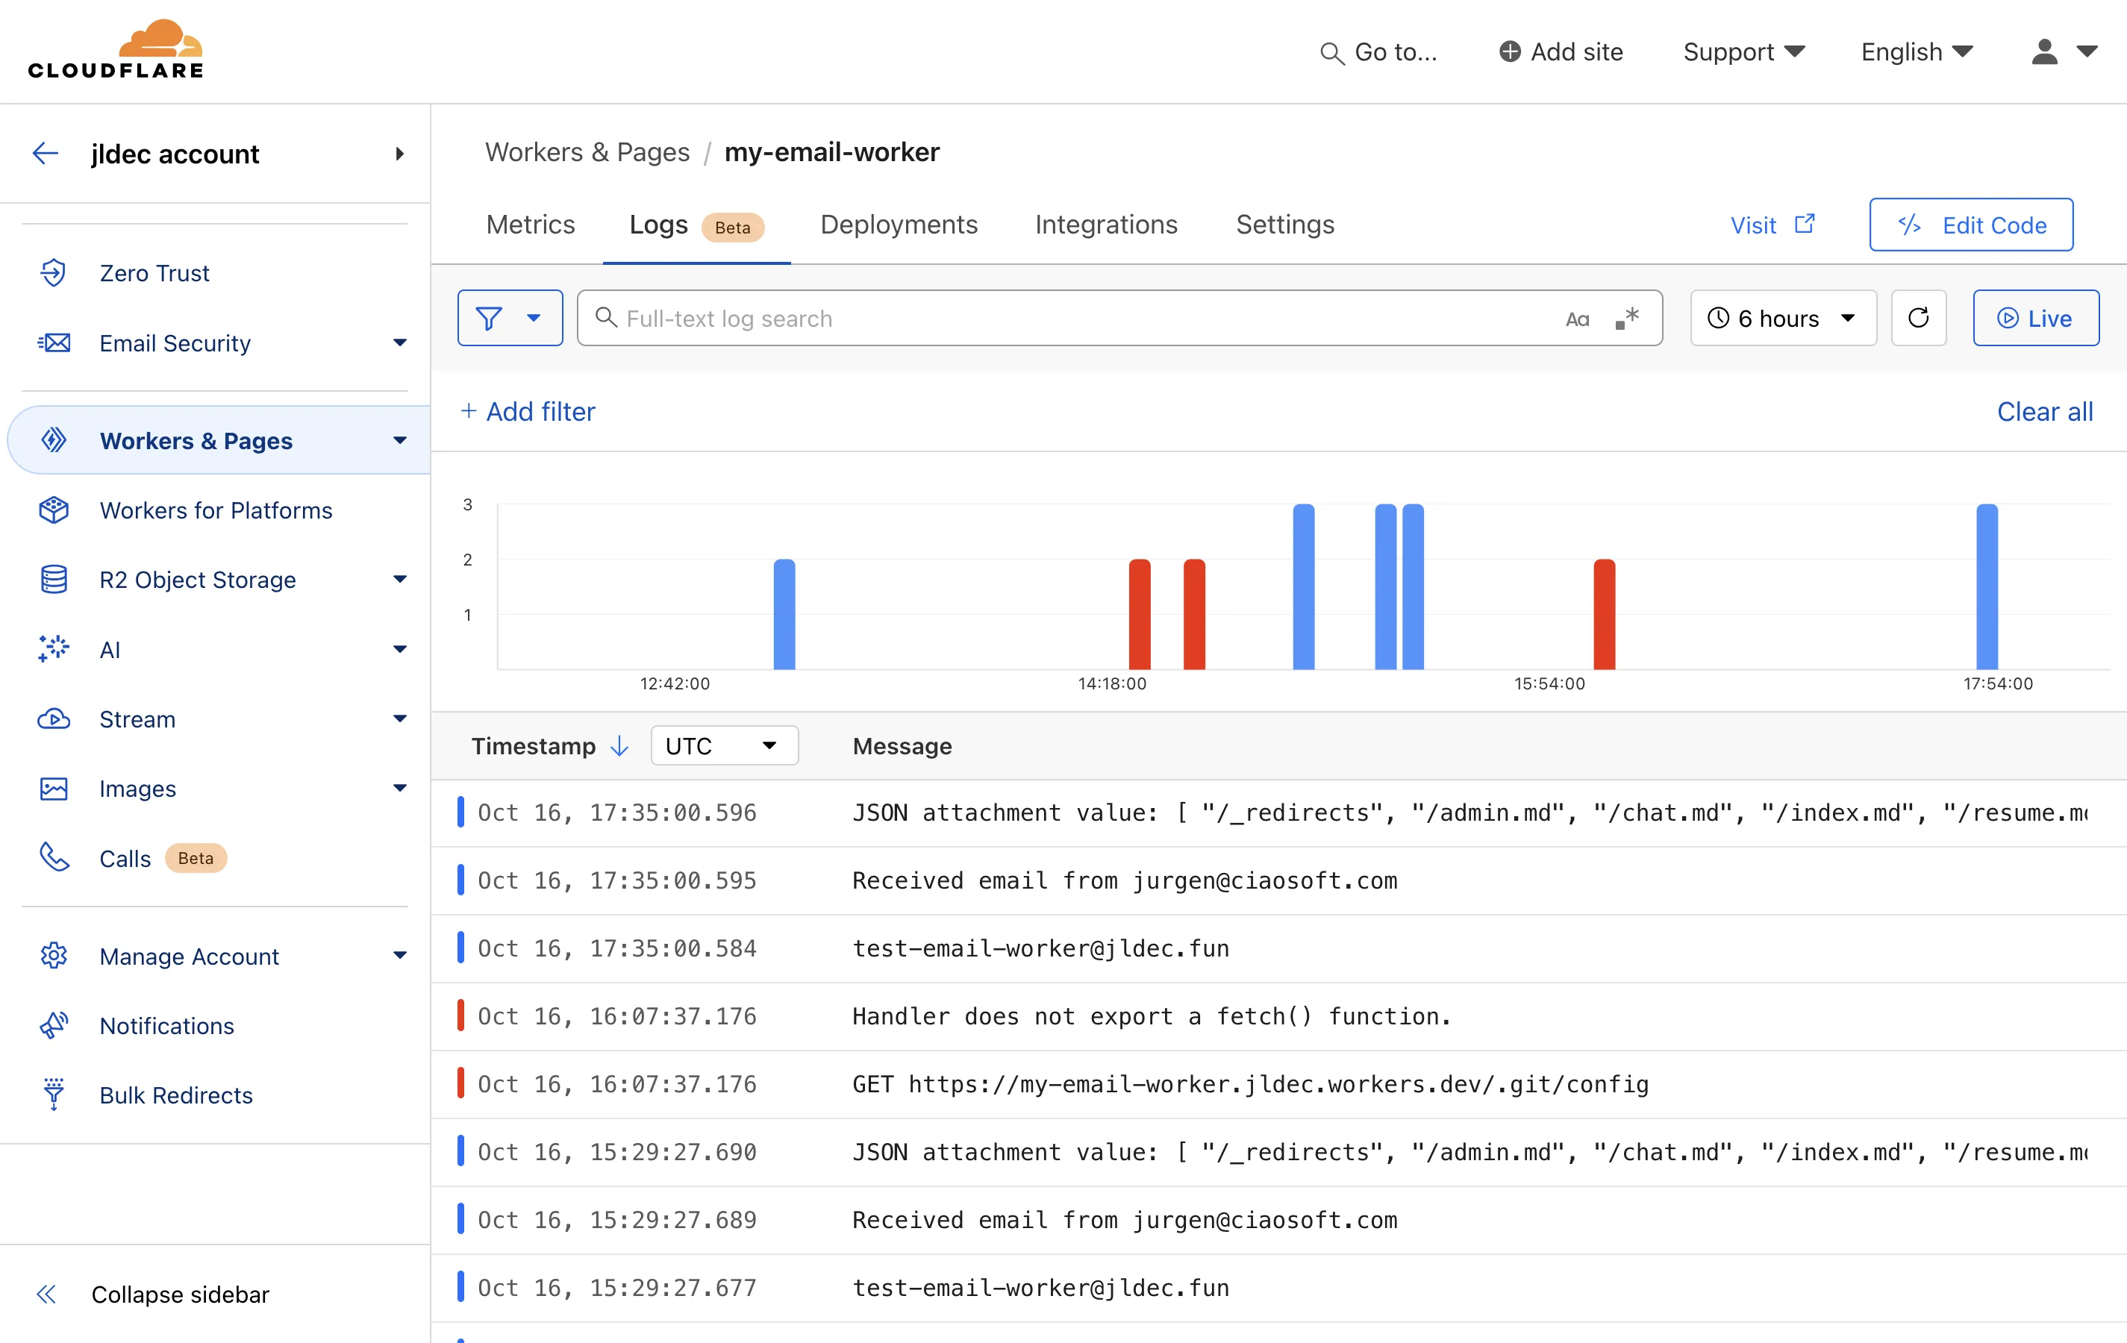This screenshot has height=1343, width=2127.
Task: Switch to the Deployments tab
Action: (x=899, y=225)
